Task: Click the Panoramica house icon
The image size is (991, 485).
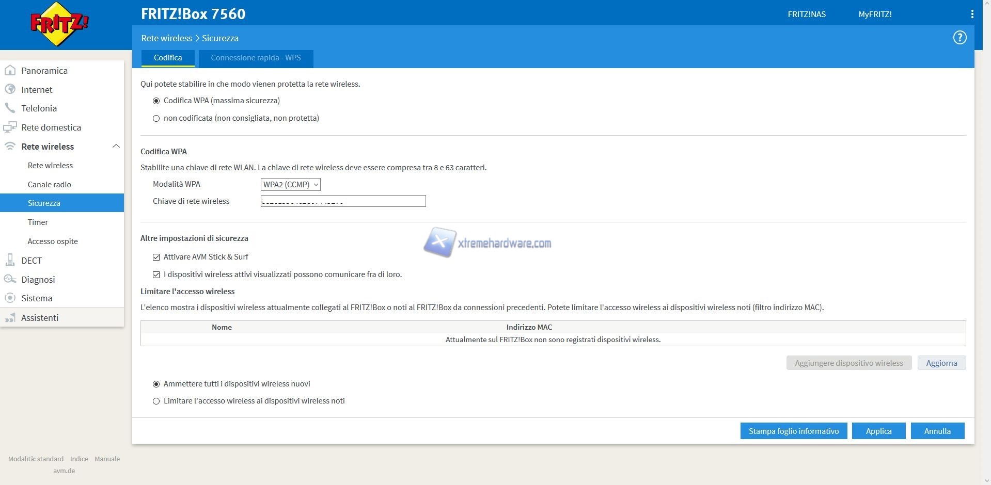Action: (x=10, y=71)
